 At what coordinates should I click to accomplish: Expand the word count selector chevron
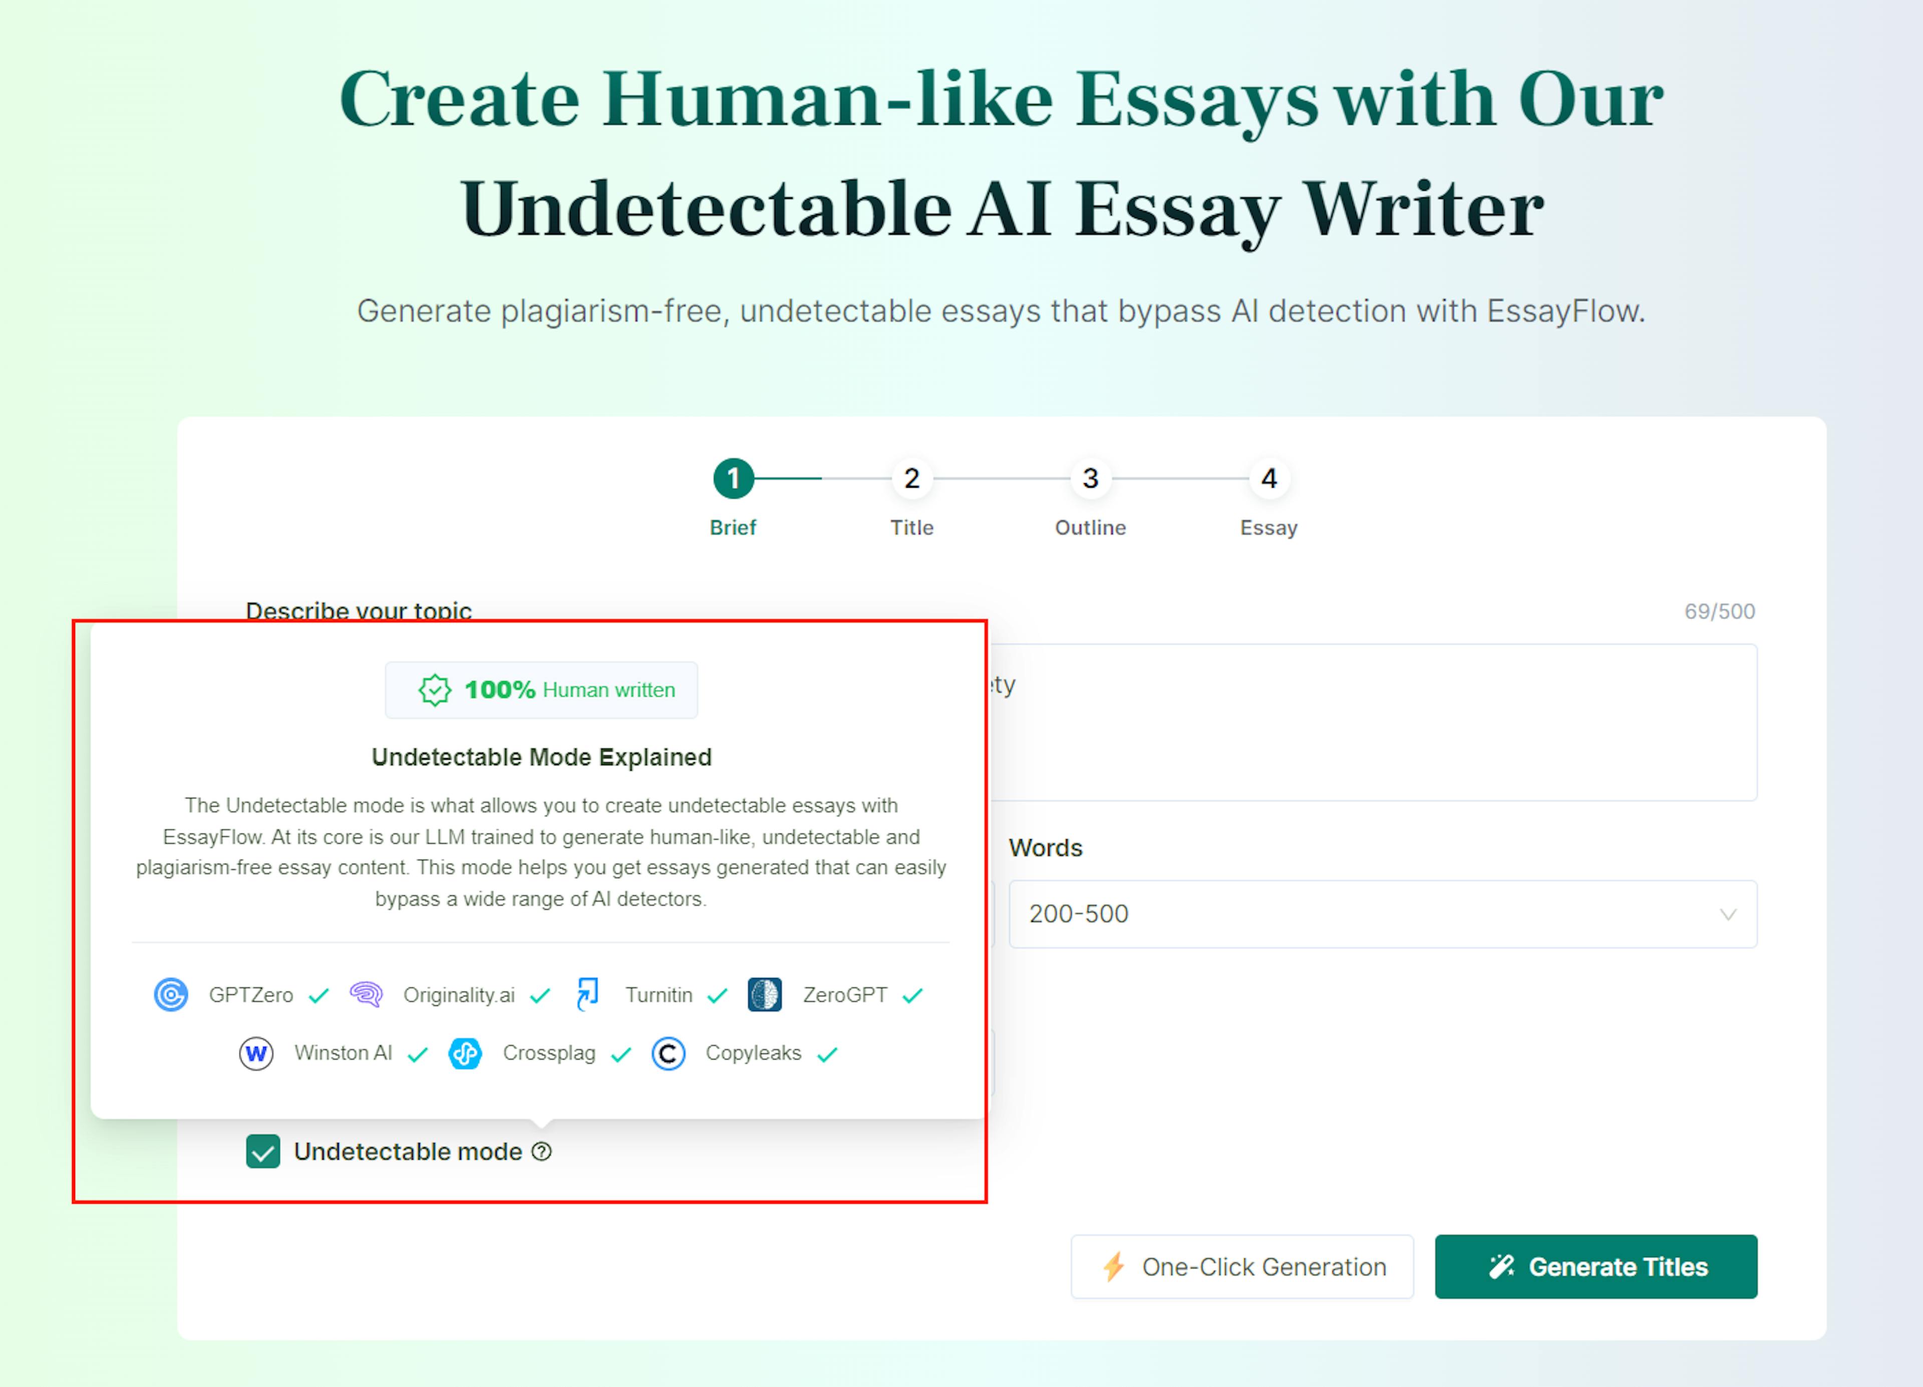[1727, 914]
